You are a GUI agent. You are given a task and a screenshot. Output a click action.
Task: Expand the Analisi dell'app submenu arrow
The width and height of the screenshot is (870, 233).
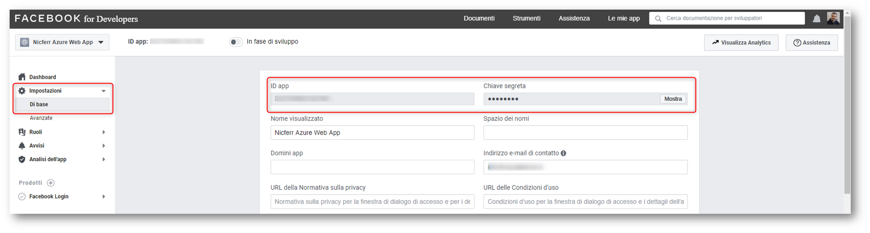104,160
